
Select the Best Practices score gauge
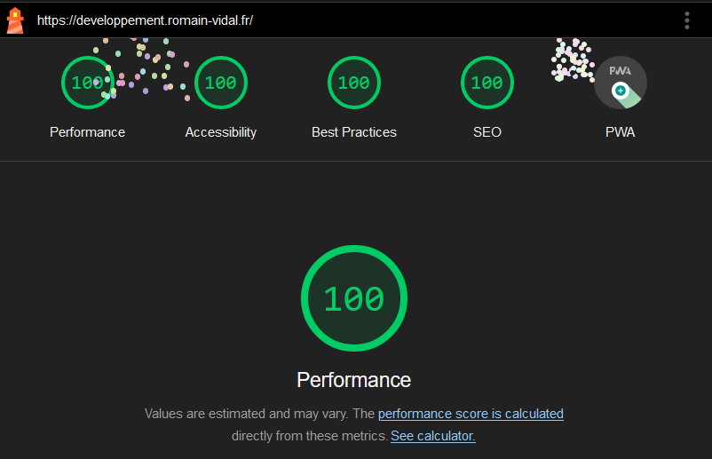(353, 83)
